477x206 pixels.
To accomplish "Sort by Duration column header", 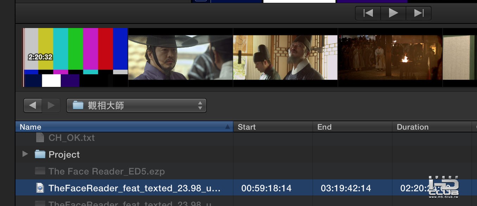I will click(x=432, y=127).
